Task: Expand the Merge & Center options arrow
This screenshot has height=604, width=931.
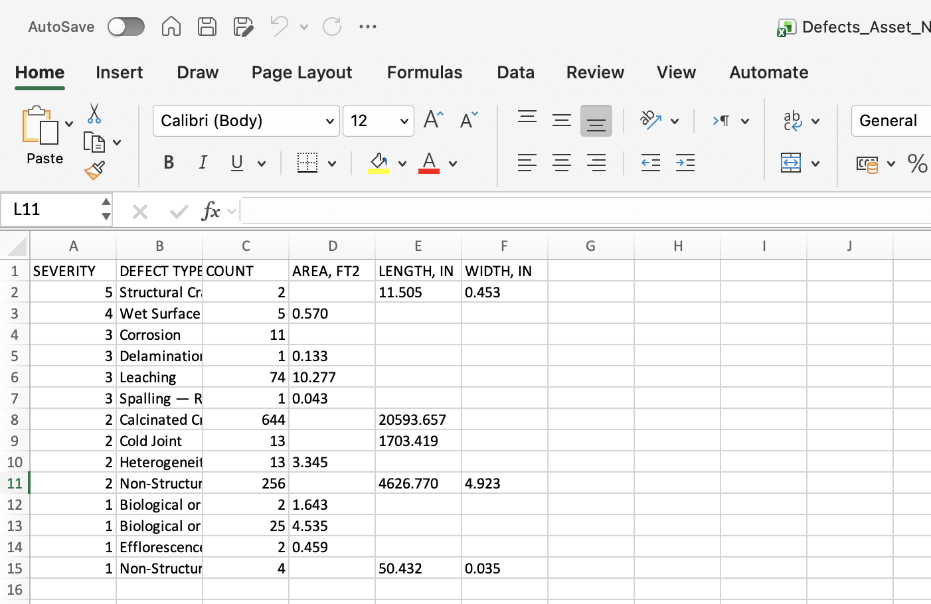Action: pyautogui.click(x=815, y=163)
